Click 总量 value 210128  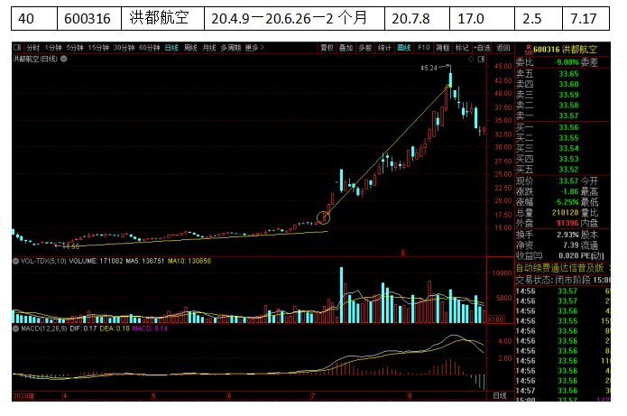click(x=565, y=212)
